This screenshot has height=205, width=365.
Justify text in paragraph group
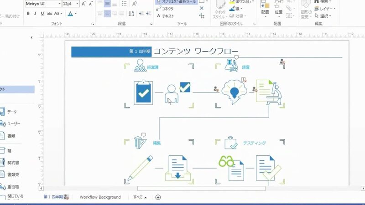tap(121, 14)
